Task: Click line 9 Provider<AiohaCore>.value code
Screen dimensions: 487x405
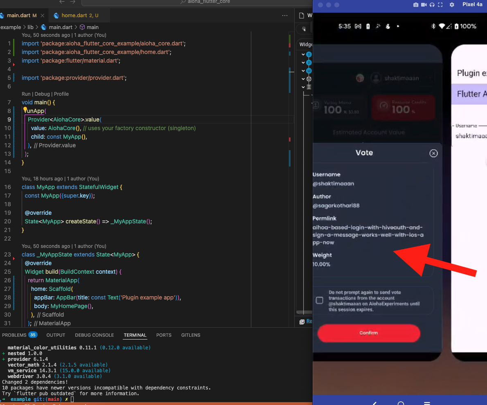Action: pos(65,119)
